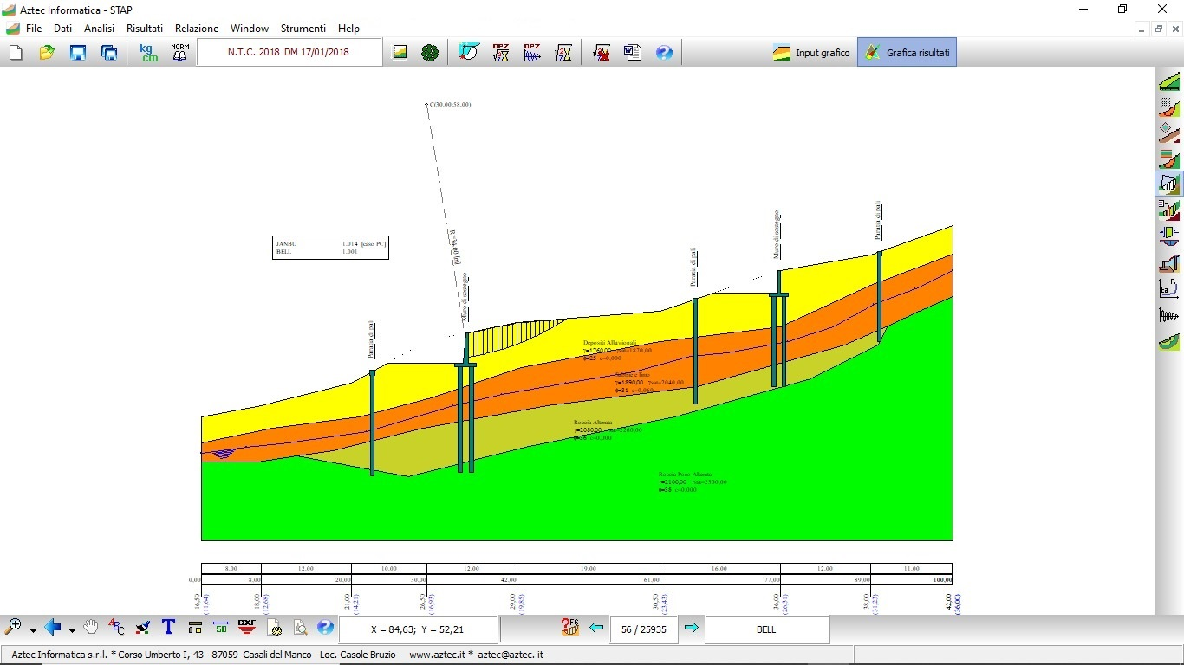The height and width of the screenshot is (665, 1184).
Task: Open units settings (kg cm icon)
Action: point(149,53)
